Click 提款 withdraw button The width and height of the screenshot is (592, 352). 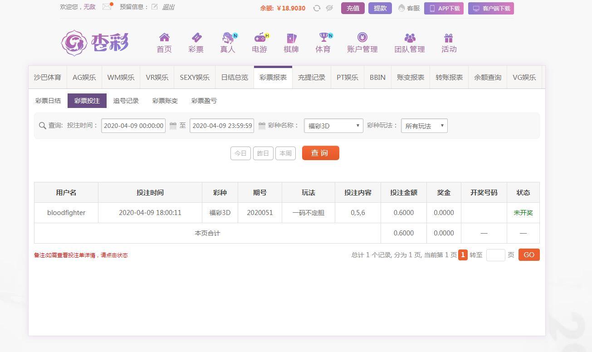(x=380, y=8)
